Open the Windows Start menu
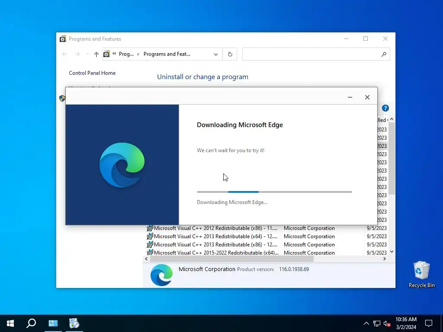Screen dimensions: 443x332 (x=10, y=323)
